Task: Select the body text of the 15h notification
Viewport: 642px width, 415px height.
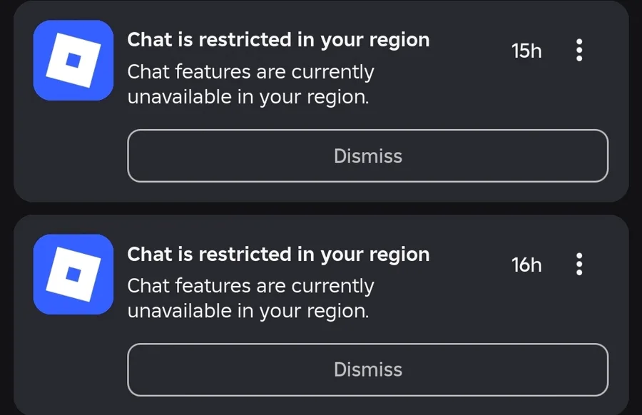Action: click(x=250, y=84)
